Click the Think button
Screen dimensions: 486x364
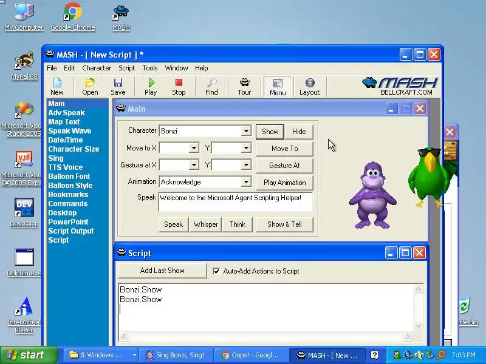point(238,224)
